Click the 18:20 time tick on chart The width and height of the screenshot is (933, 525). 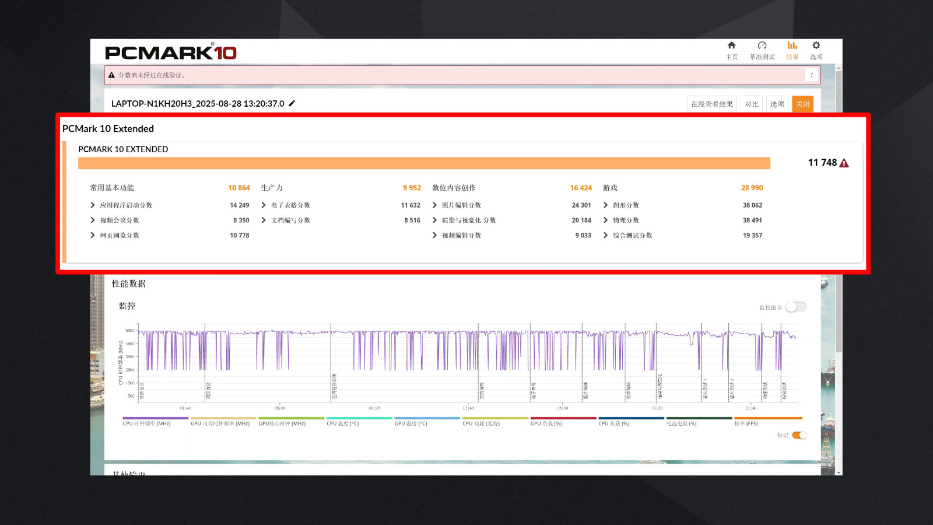(657, 408)
